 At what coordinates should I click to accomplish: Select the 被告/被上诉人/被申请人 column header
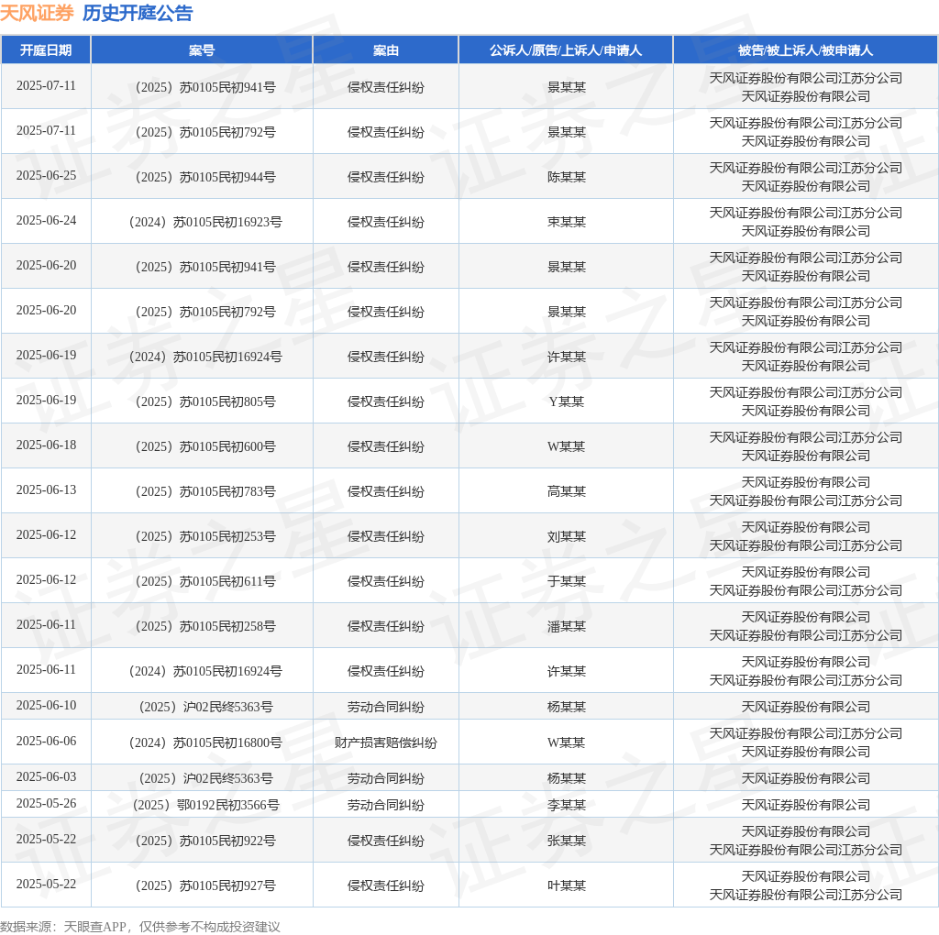[x=805, y=50]
